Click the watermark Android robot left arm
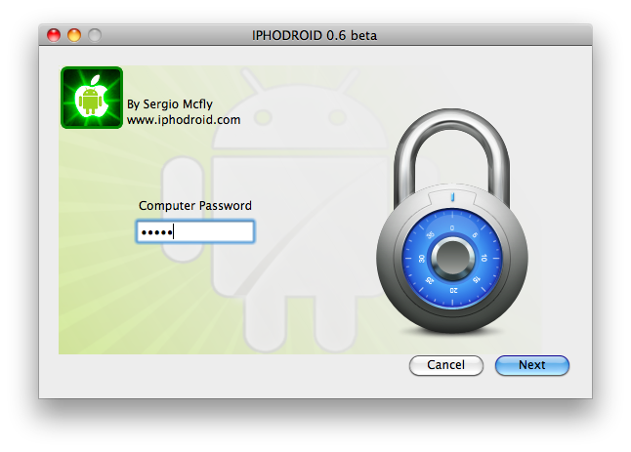The width and height of the screenshot is (631, 452). [183, 209]
